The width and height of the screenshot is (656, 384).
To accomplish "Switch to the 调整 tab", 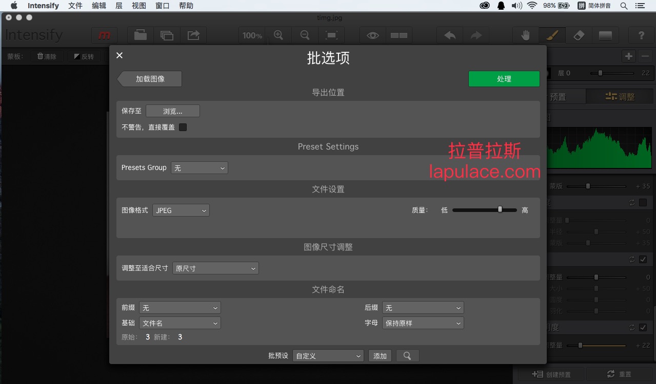I will pos(620,96).
